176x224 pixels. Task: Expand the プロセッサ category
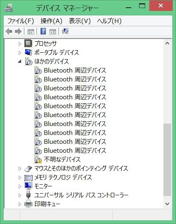pos(20,44)
